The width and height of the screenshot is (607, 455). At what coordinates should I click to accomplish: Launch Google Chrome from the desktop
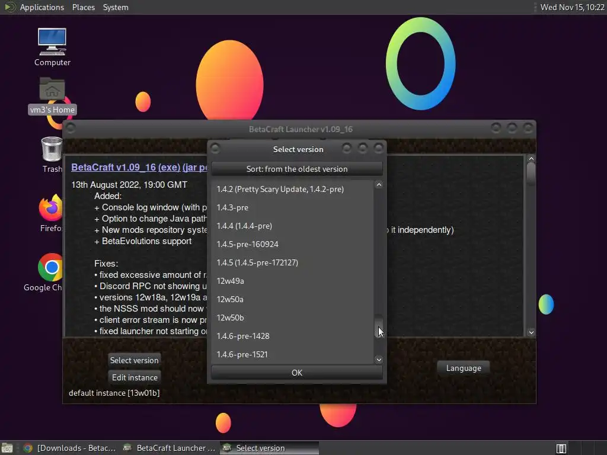(43, 272)
